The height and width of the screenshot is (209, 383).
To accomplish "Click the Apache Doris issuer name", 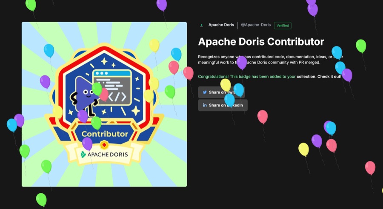I will coord(221,25).
